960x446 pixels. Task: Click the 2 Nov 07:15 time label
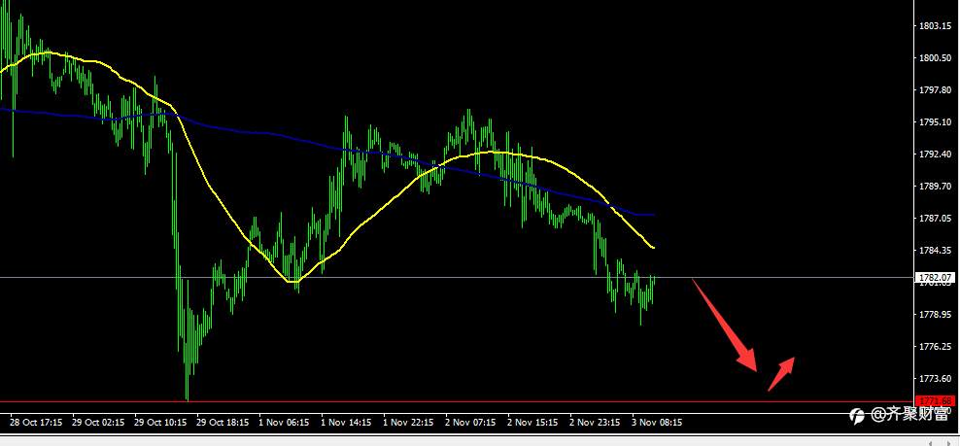470,422
